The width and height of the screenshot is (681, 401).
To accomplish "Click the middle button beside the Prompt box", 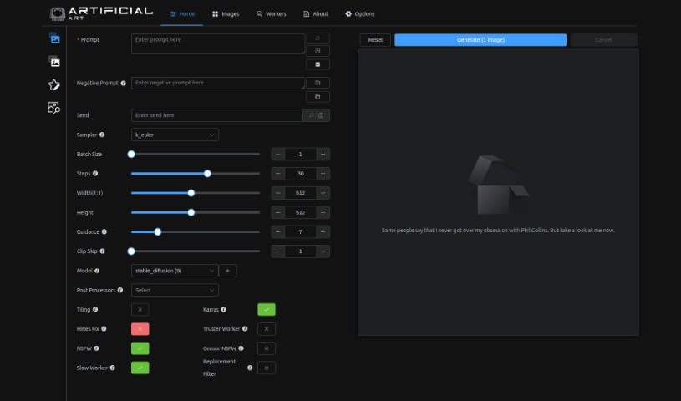I will pyautogui.click(x=318, y=51).
